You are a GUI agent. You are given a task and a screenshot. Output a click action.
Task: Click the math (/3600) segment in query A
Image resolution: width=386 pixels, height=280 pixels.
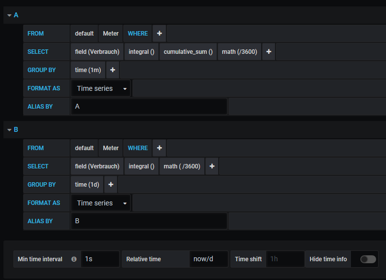239,52
